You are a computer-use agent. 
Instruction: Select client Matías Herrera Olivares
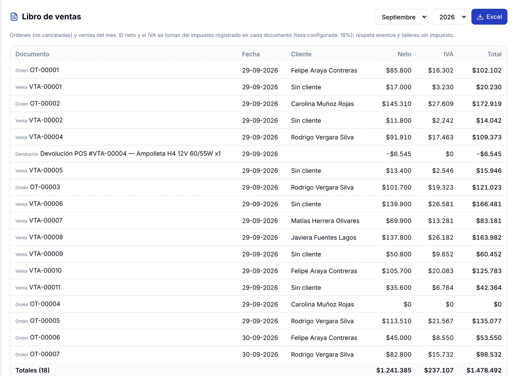coord(325,221)
